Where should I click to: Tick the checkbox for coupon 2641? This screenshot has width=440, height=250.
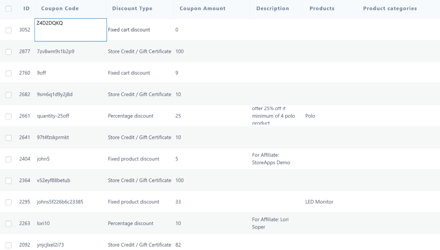pyautogui.click(x=8, y=137)
